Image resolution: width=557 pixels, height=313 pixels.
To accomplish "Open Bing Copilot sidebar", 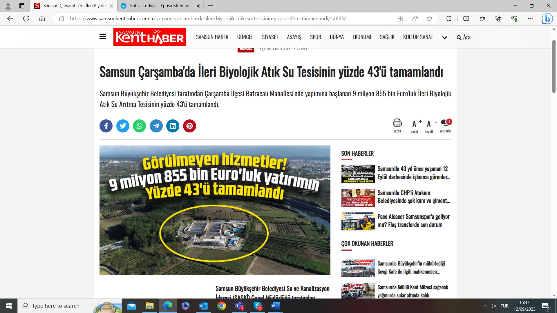I will (x=547, y=19).
